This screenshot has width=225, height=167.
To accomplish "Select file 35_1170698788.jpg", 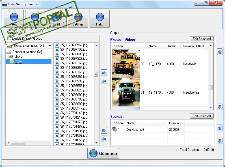I will [73, 99].
